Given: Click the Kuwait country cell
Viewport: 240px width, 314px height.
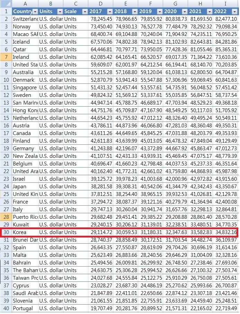Looking at the screenshot, I should click(x=25, y=225).
